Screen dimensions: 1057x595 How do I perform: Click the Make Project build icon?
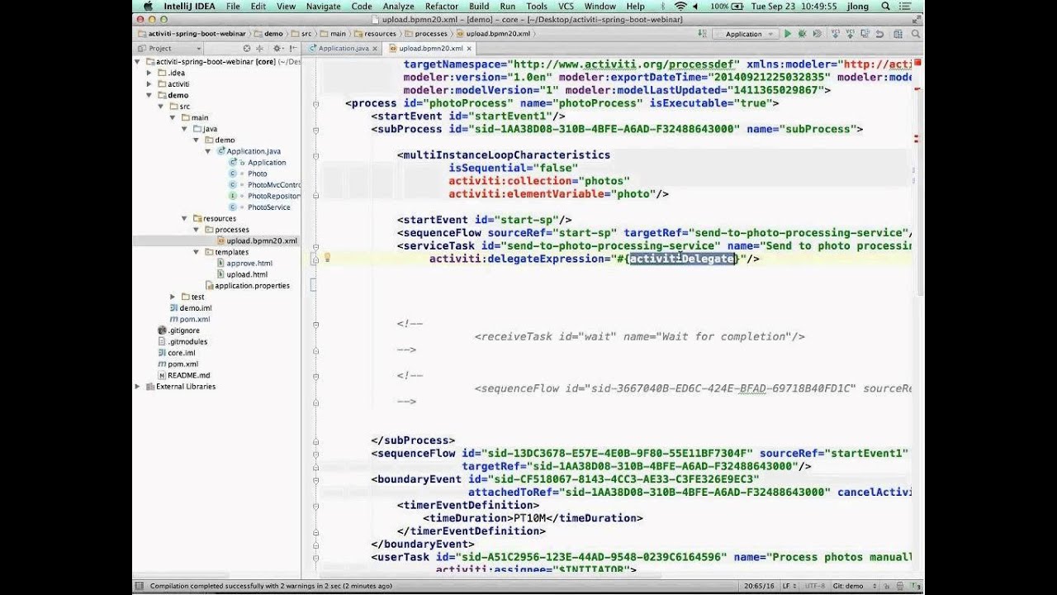click(704, 34)
